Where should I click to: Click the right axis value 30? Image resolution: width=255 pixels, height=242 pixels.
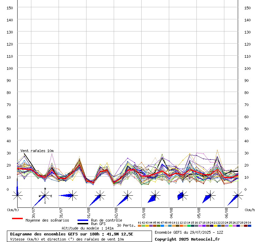pyautogui.click(x=246, y=153)
